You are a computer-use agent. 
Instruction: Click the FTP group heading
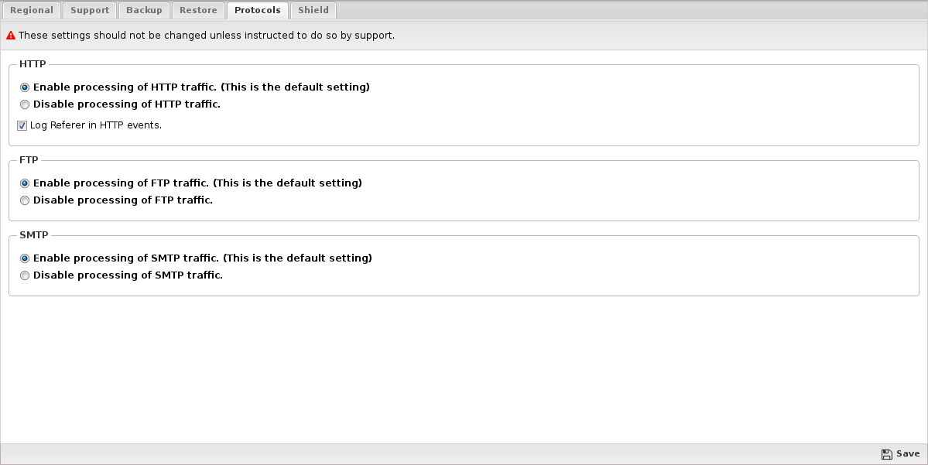29,159
